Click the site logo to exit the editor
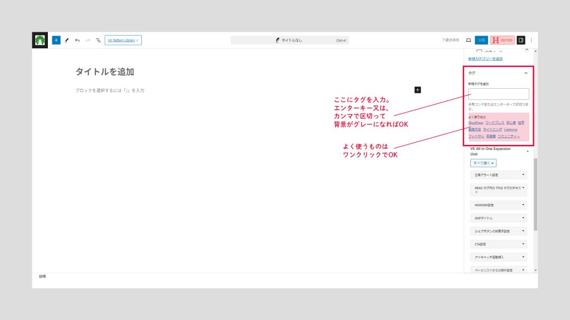 [40, 40]
